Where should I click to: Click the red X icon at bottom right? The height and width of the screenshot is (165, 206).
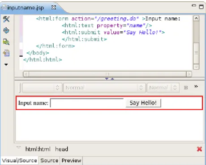[199, 149]
